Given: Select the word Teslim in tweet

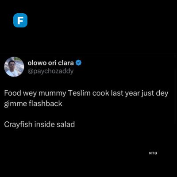Looking at the screenshot, I should [80, 93].
